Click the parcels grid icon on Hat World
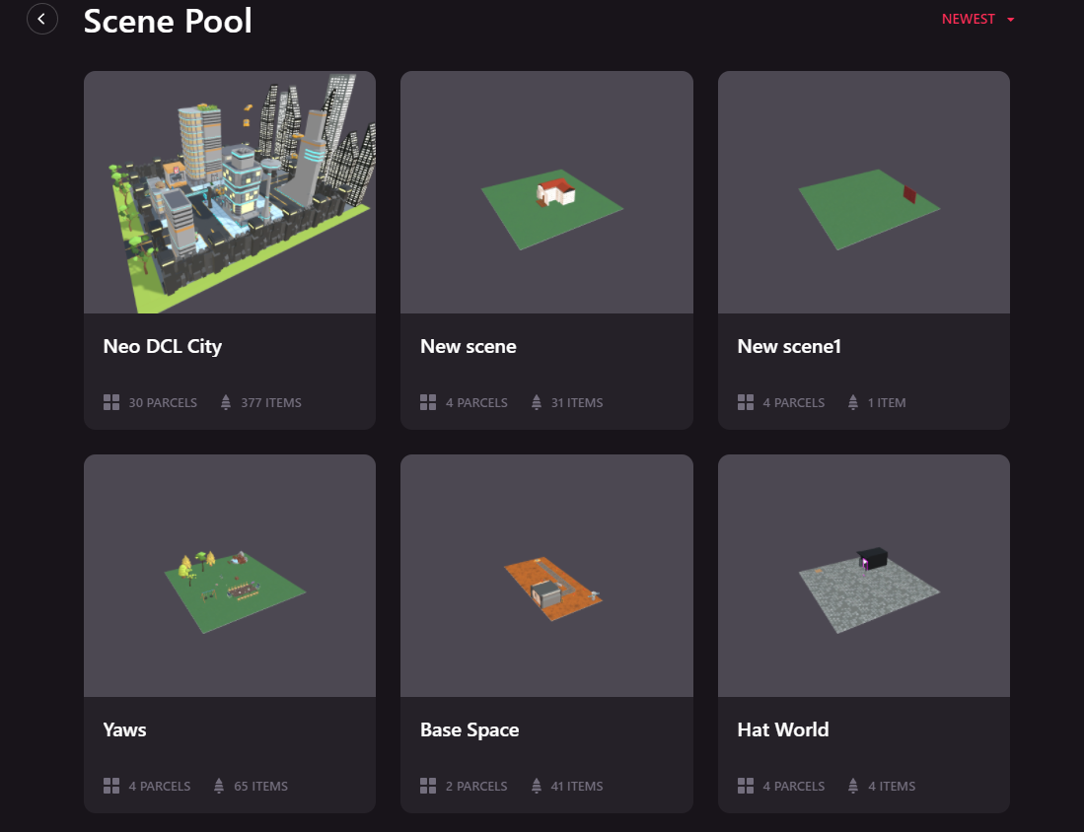The image size is (1084, 832). click(746, 786)
